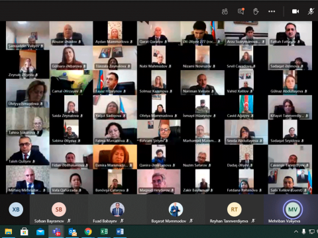The height and width of the screenshot is (238, 318).
Task: Expand the system tray hidden icons chevron
Action: point(296,231)
